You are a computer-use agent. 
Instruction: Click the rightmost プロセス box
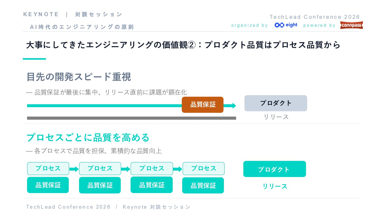pos(203,169)
